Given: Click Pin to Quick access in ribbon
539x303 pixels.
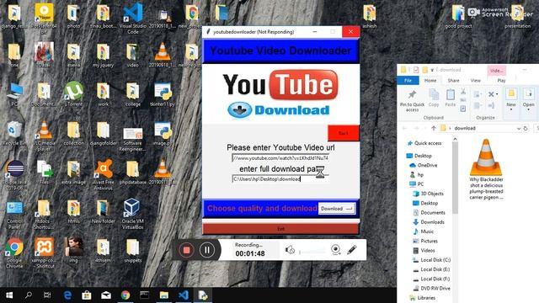Looking at the screenshot, I should pos(412,101).
